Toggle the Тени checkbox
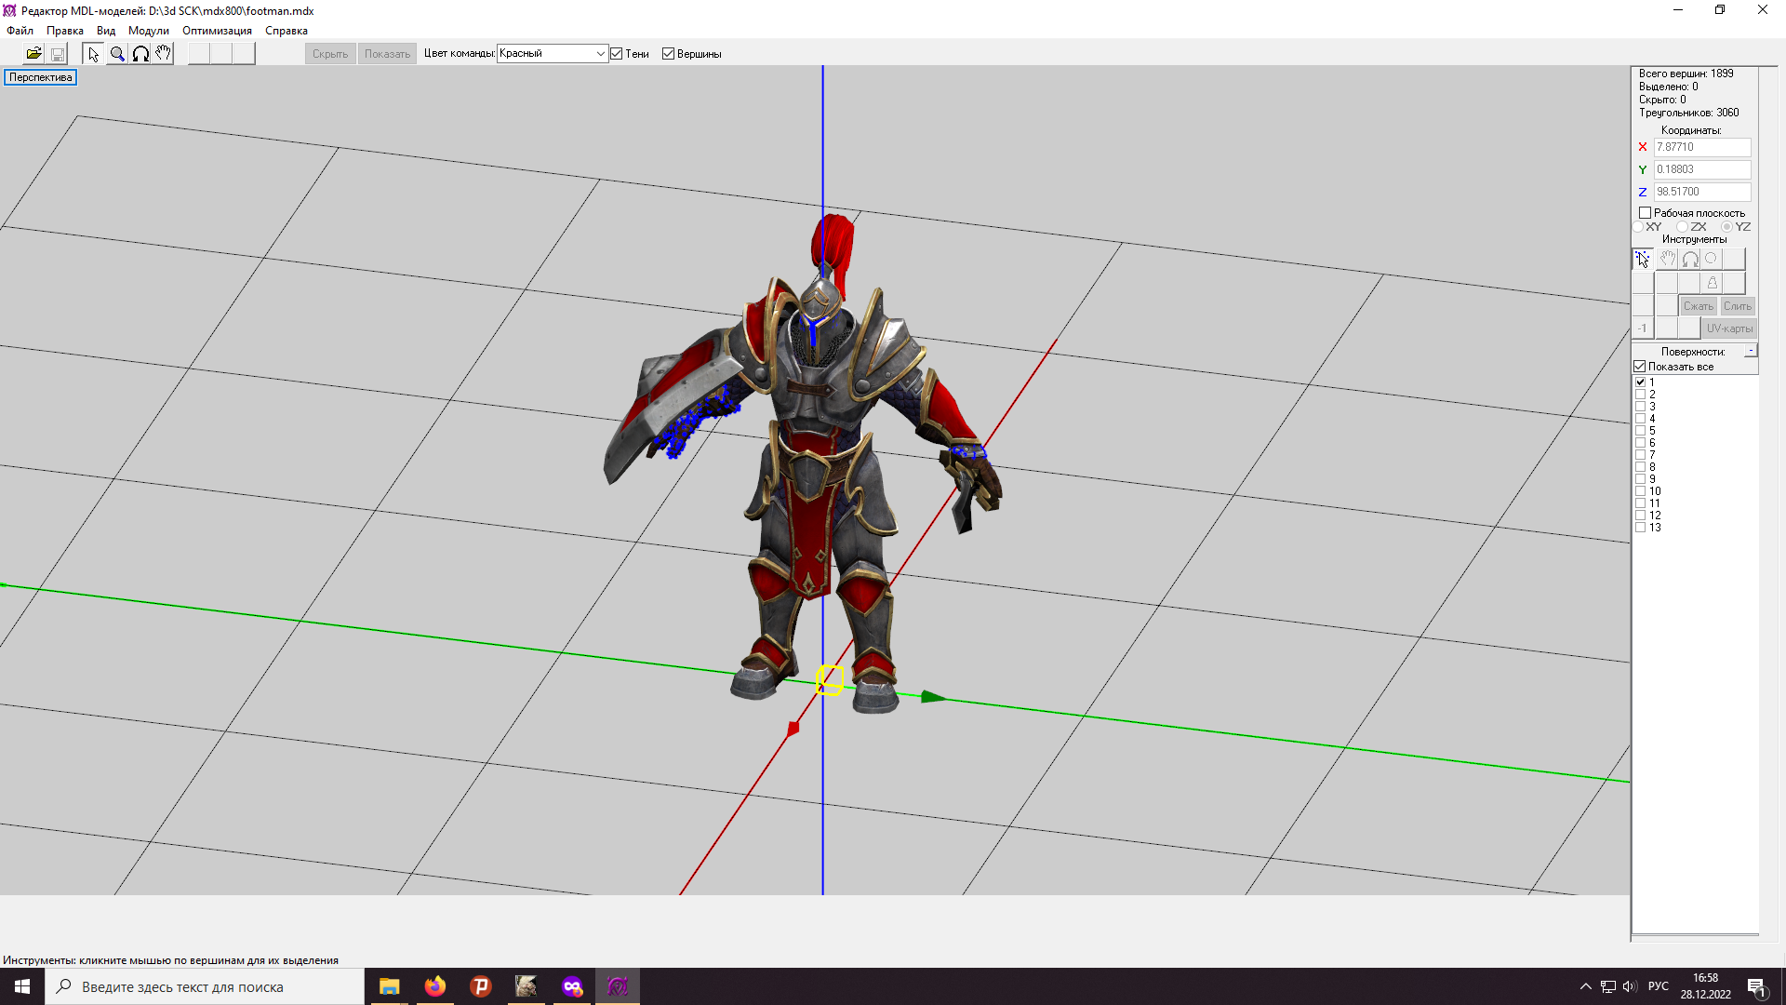 coord(617,54)
